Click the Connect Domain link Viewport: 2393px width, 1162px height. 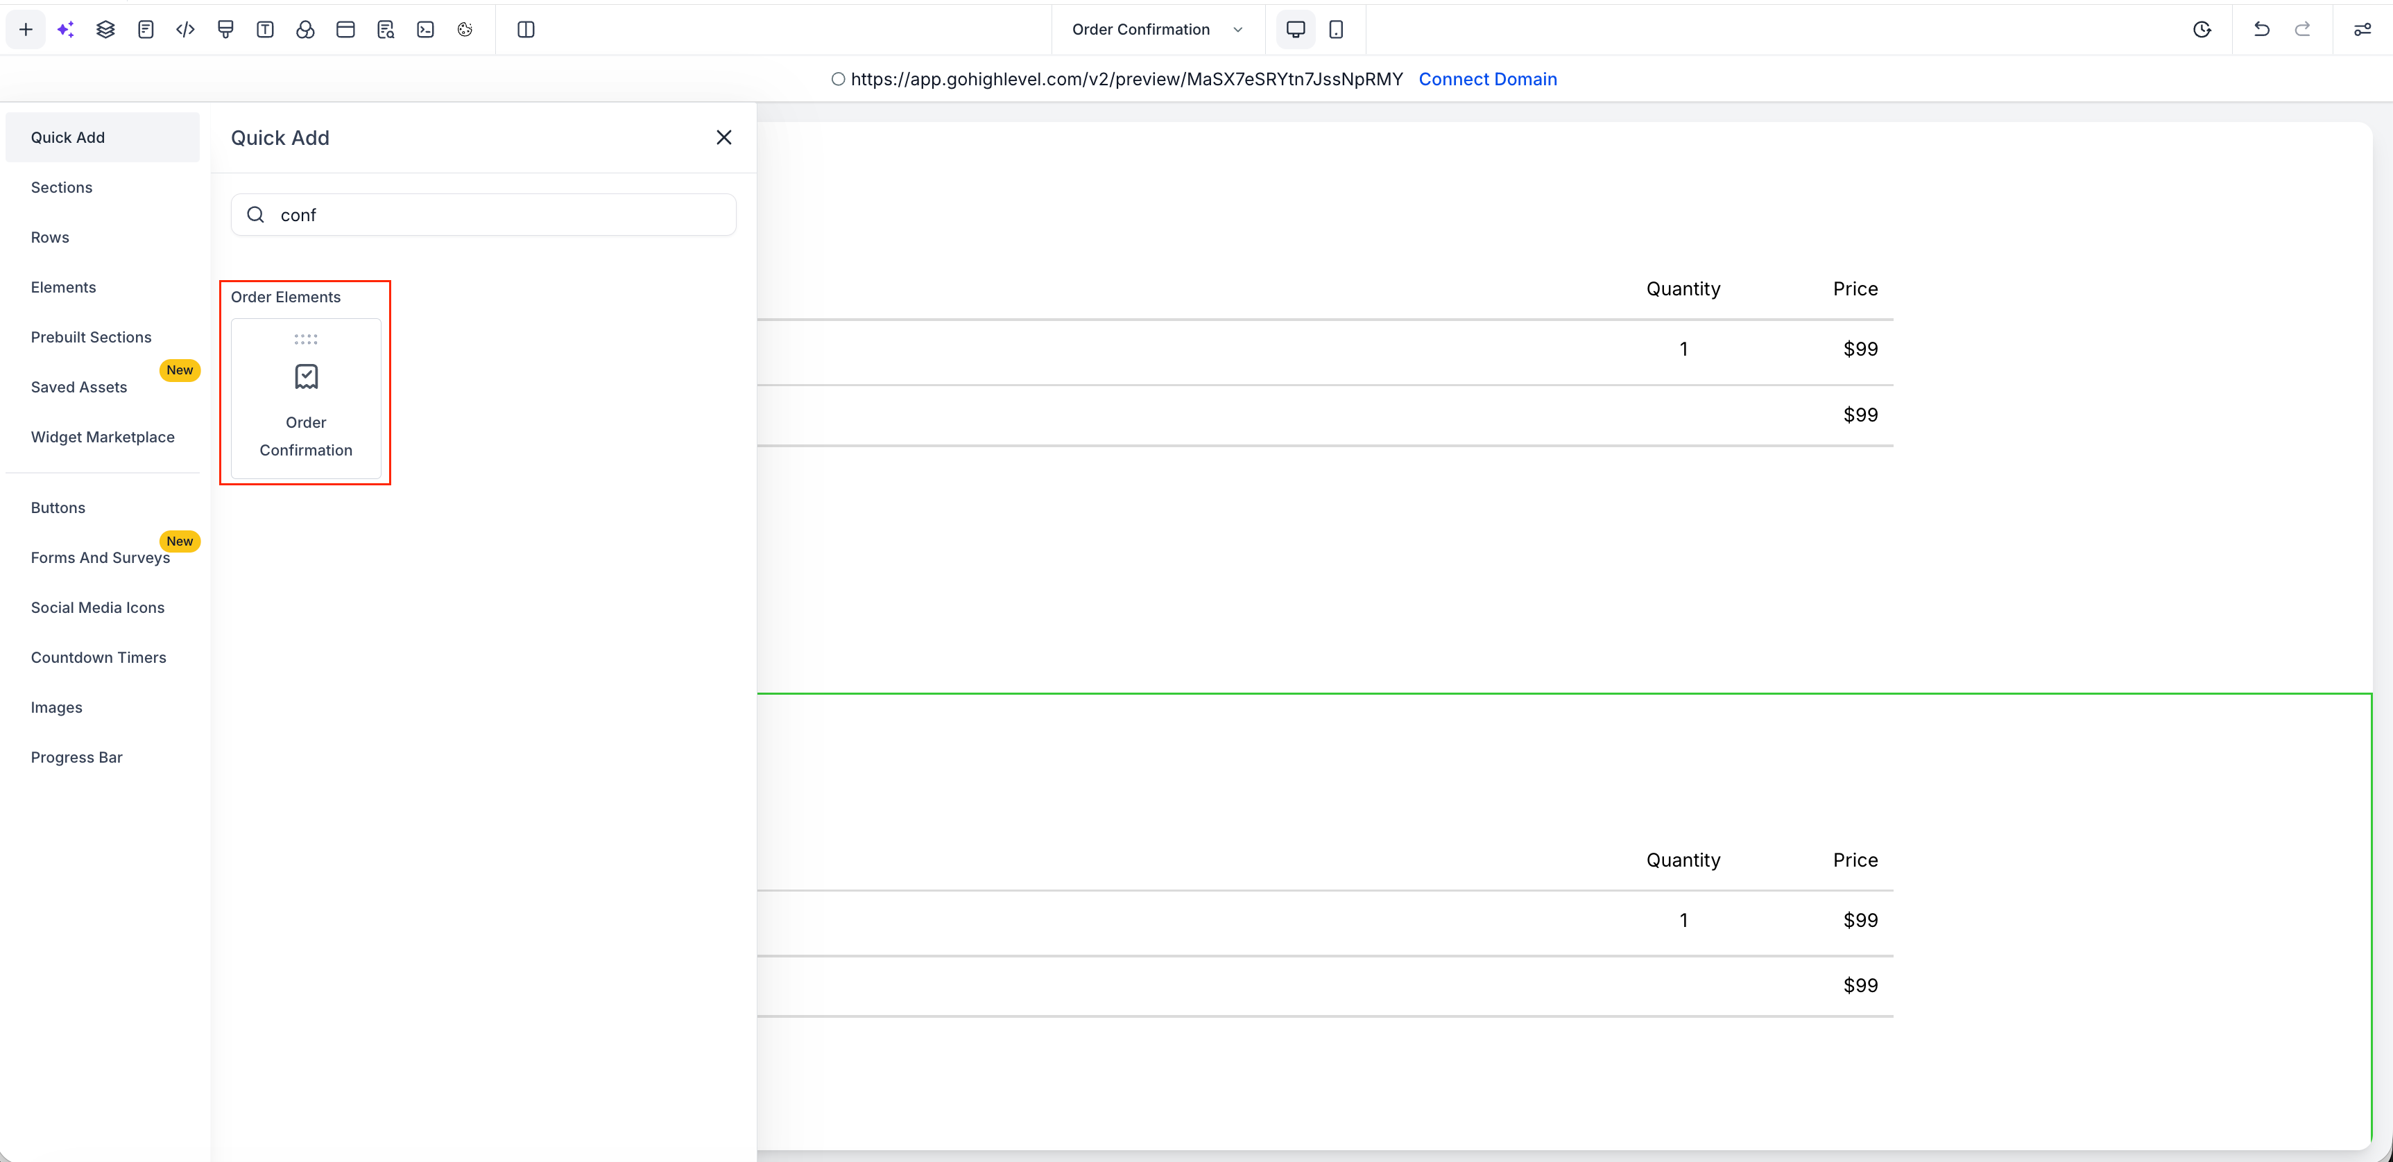tap(1487, 79)
